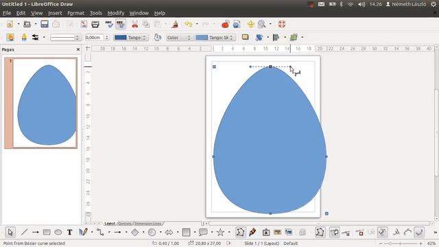439x247 pixels.
Task: Run the Spelling check icon
Action: pos(108,24)
